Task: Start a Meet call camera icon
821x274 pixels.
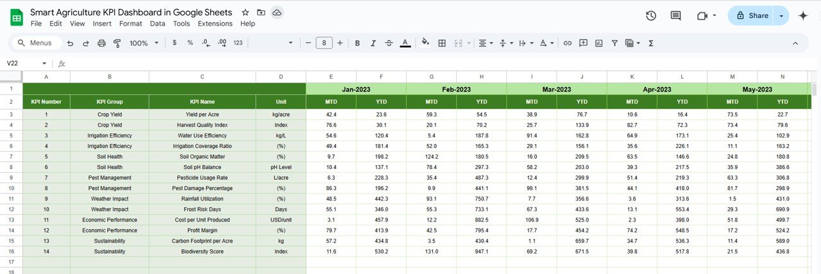Action: [x=702, y=16]
